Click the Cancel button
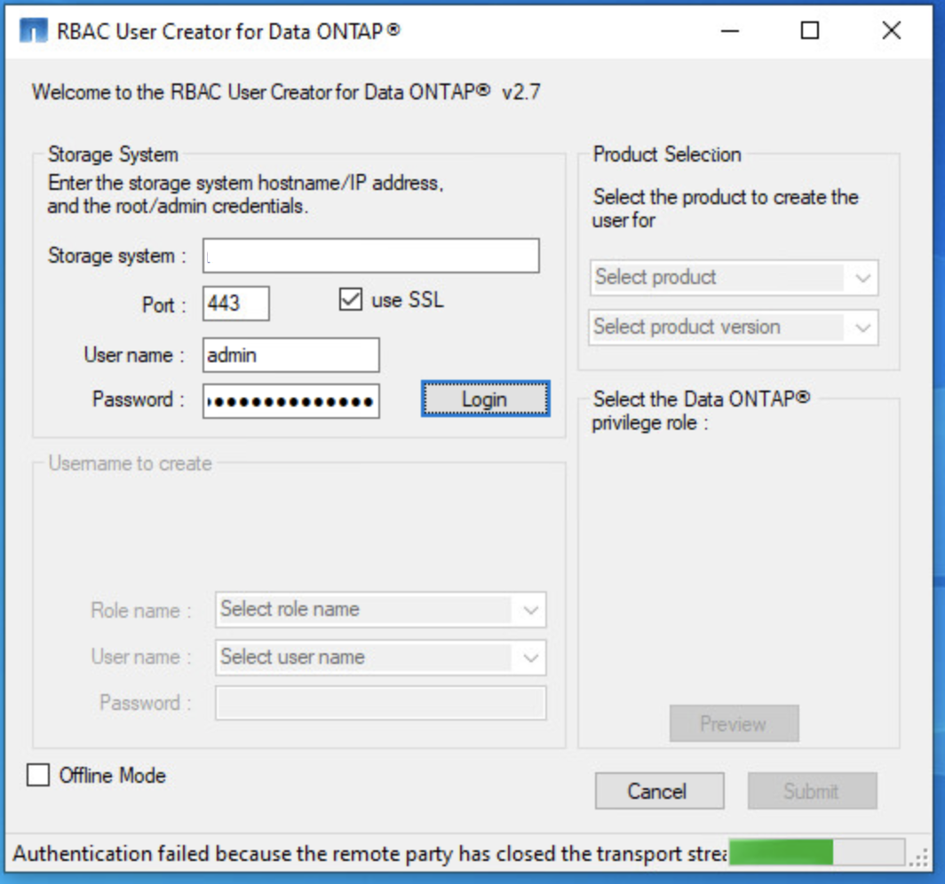This screenshot has width=945, height=884. 659,791
